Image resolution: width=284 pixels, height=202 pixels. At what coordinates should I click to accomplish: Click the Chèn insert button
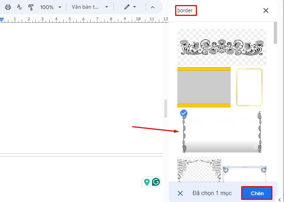point(257,193)
